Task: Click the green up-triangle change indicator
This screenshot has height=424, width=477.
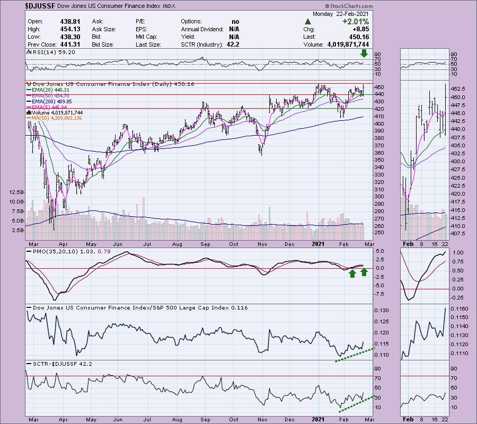Action: tap(307, 22)
